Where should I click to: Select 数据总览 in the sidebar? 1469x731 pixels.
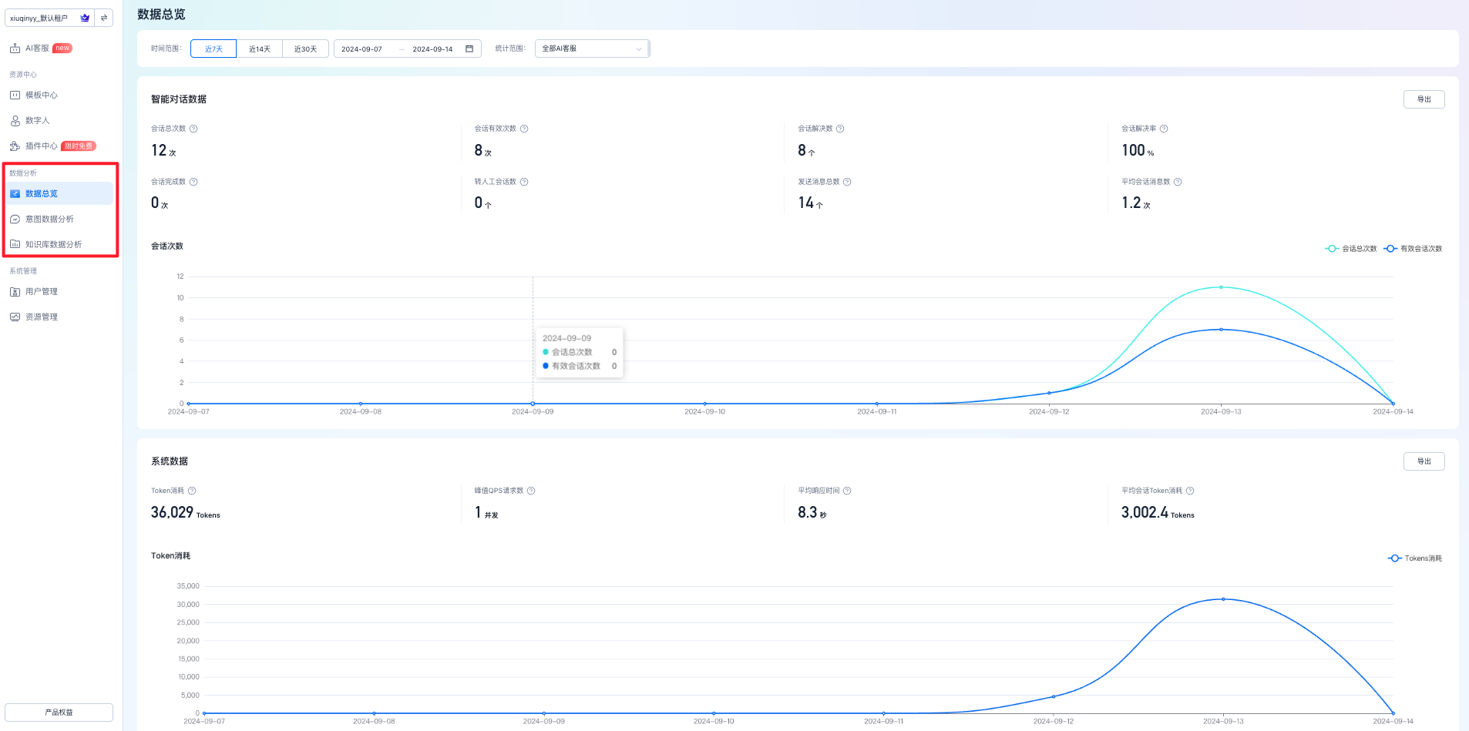(x=60, y=193)
